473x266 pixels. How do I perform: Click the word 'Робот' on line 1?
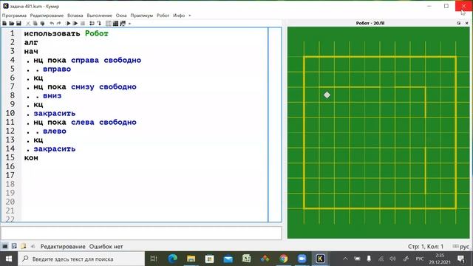(x=97, y=33)
